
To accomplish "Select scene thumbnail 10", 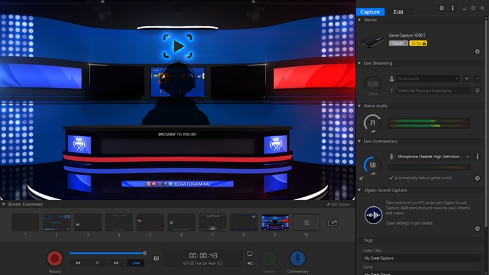I will [x=306, y=222].
